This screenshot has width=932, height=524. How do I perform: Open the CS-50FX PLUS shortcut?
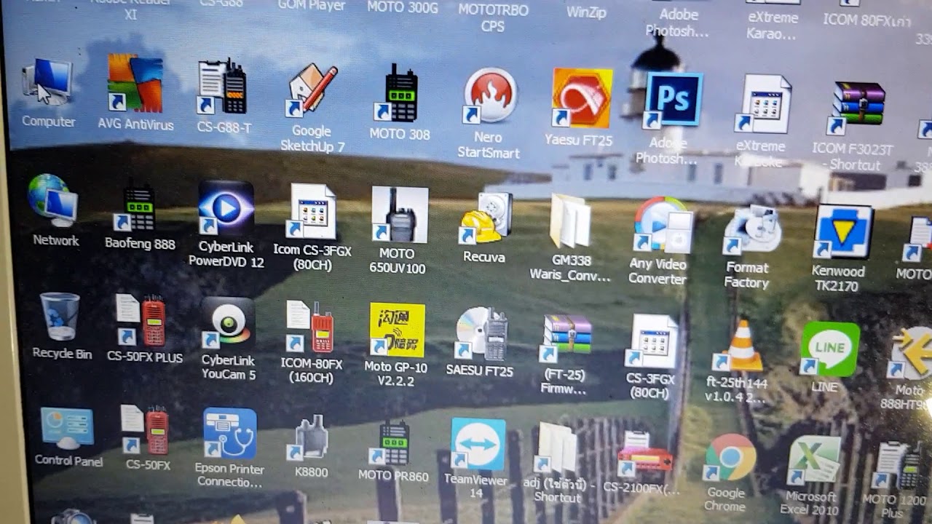(141, 320)
